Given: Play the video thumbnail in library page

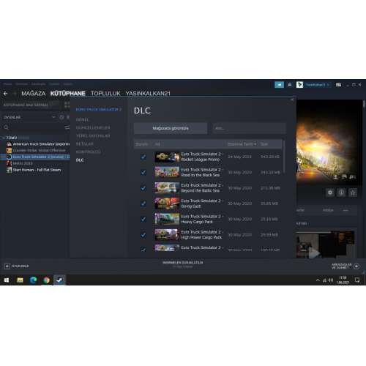Looking at the screenshot, I should coord(314,253).
